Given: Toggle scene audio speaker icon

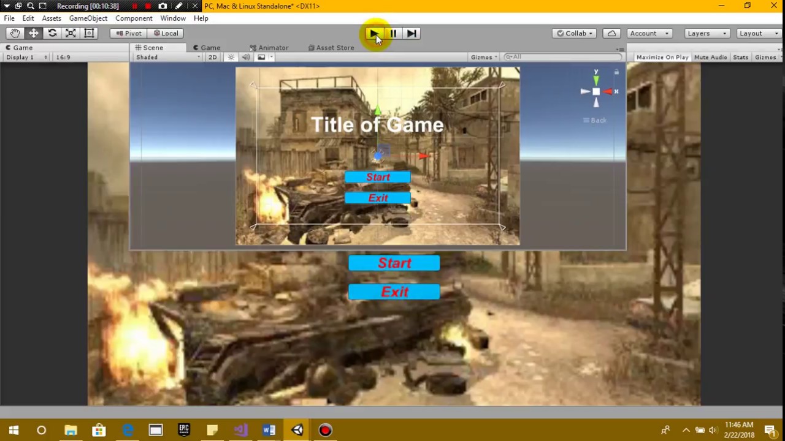Looking at the screenshot, I should (x=246, y=57).
